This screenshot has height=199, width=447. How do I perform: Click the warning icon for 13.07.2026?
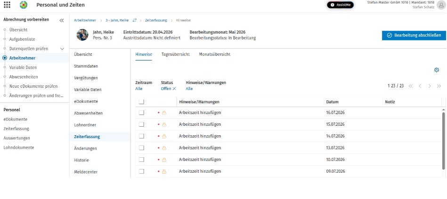click(x=164, y=148)
